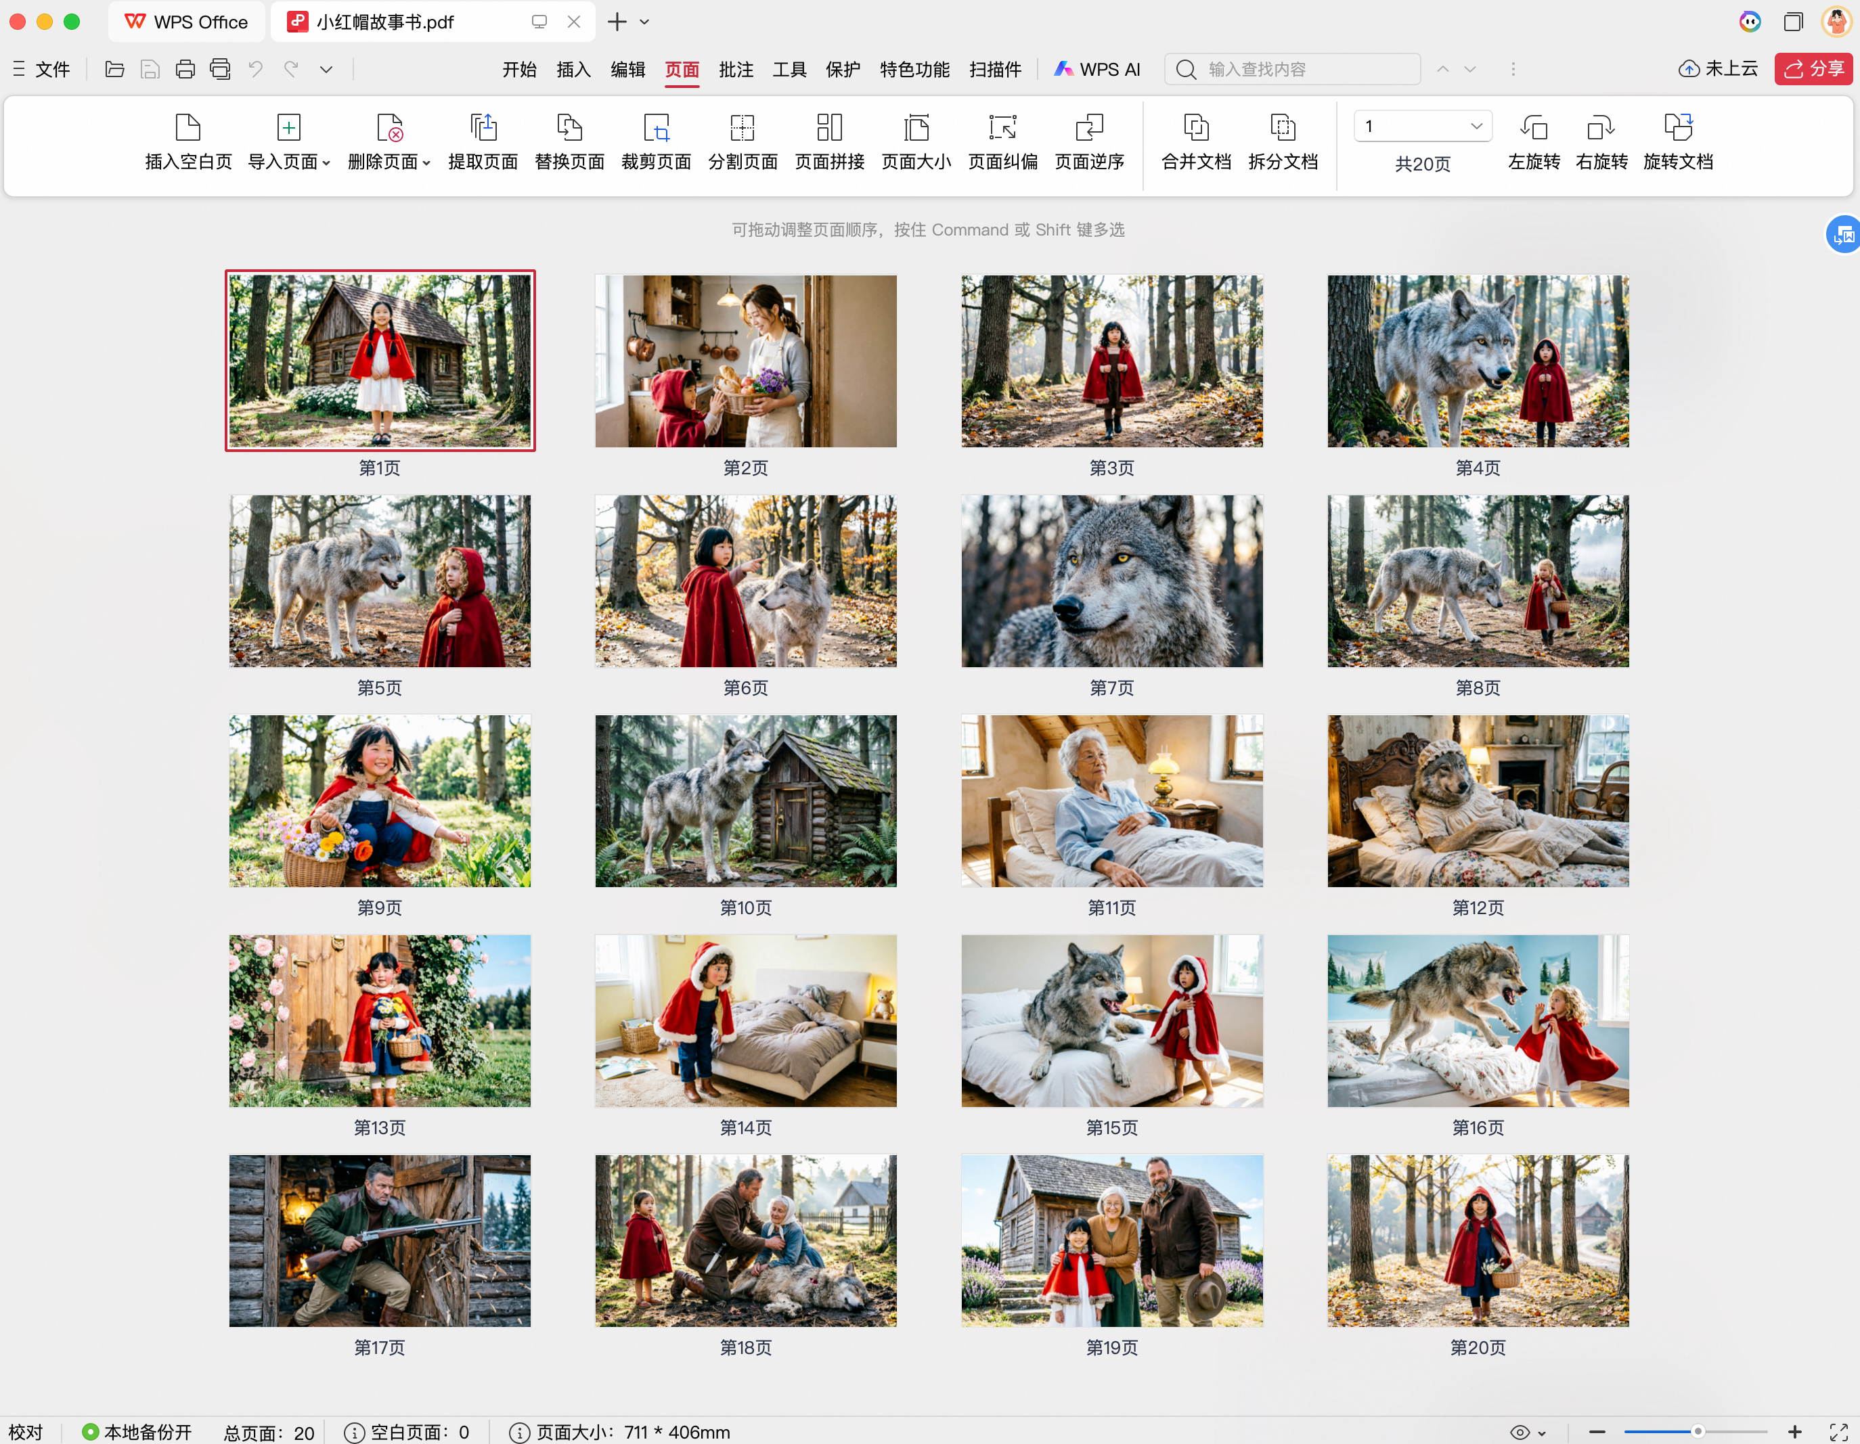
Task: Click Replace Pages (替换页面) icon
Action: pos(570,128)
